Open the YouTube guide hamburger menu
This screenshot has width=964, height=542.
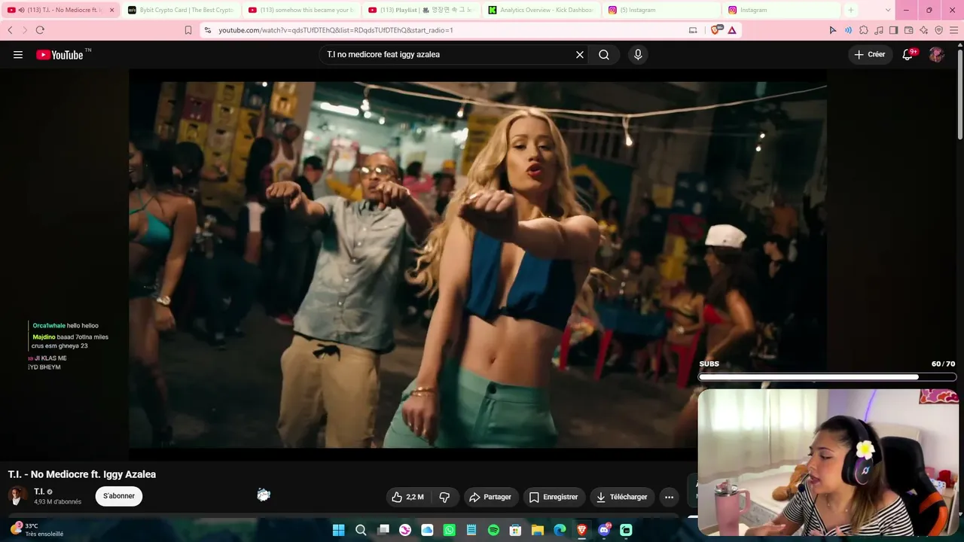click(x=18, y=55)
